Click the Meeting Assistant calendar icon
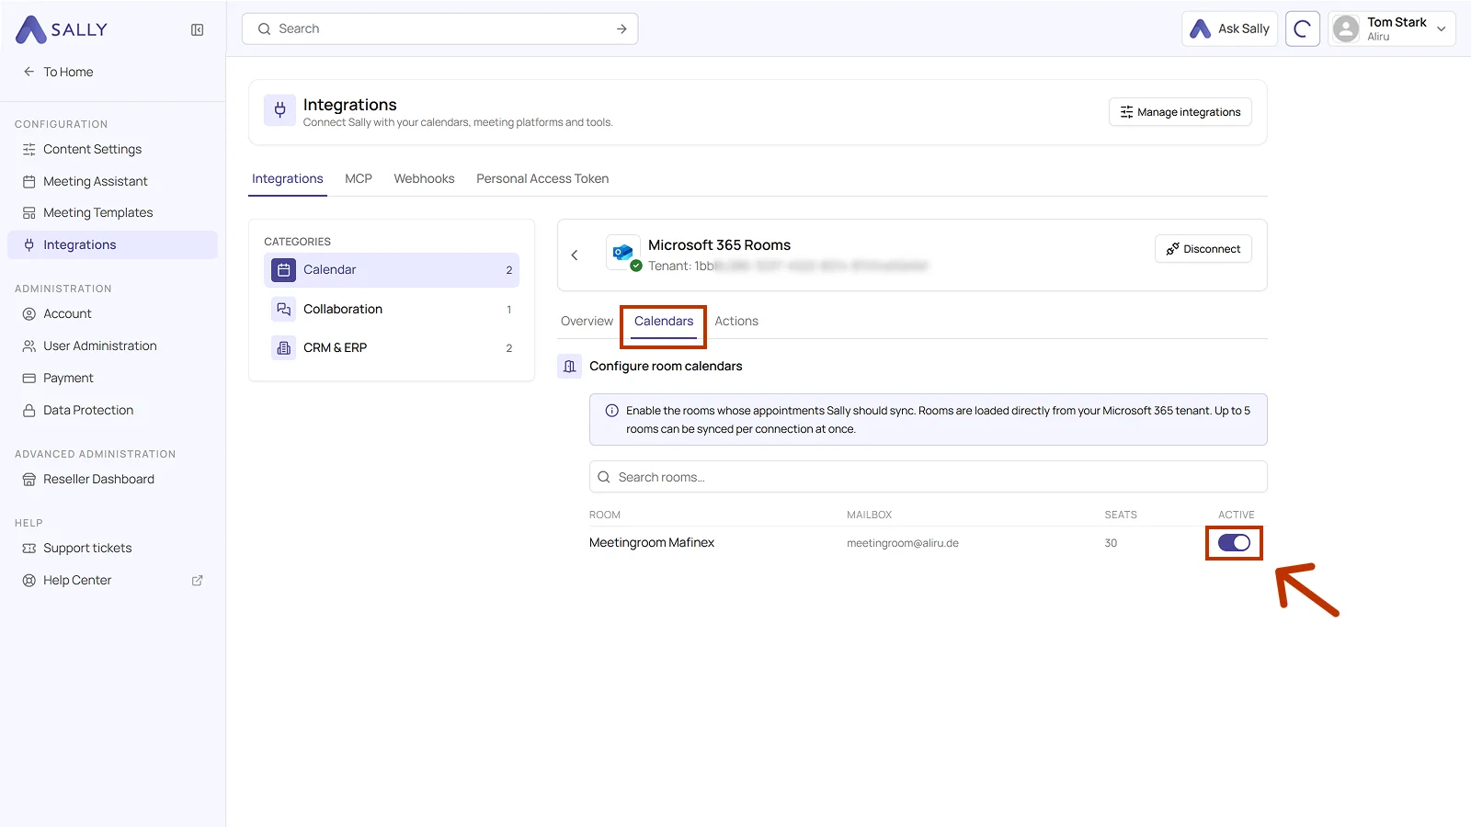The image size is (1471, 827). [29, 181]
